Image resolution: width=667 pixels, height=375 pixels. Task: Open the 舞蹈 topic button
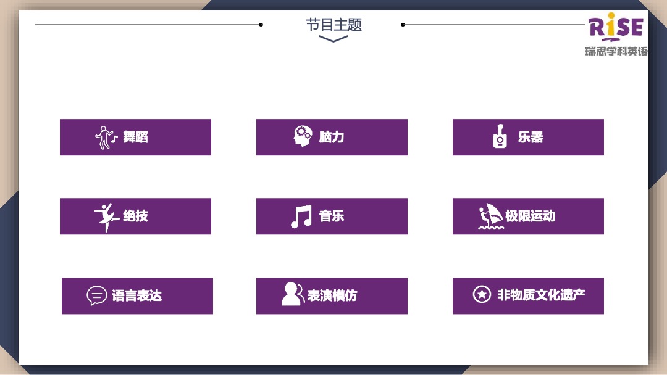pos(135,137)
